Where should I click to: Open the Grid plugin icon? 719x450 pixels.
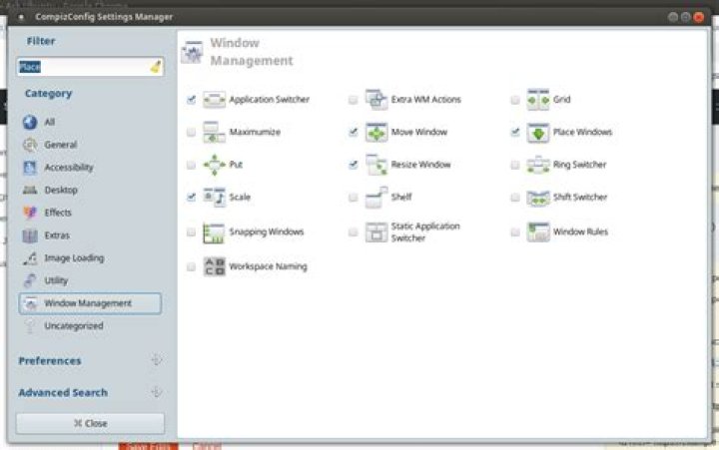538,100
